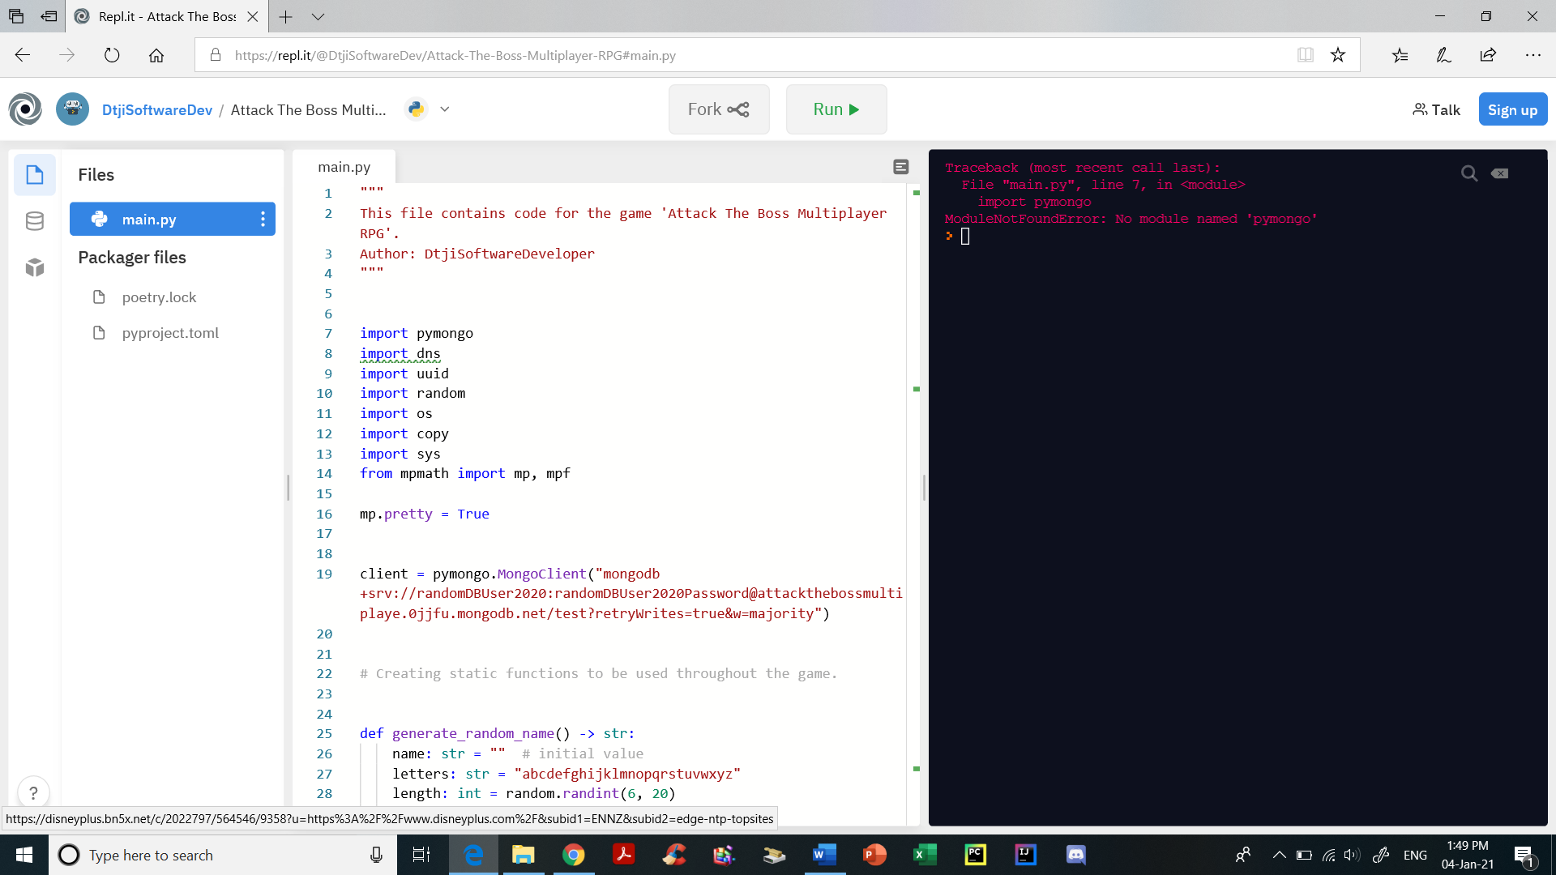Click microphone icon in search box

[x=376, y=855]
